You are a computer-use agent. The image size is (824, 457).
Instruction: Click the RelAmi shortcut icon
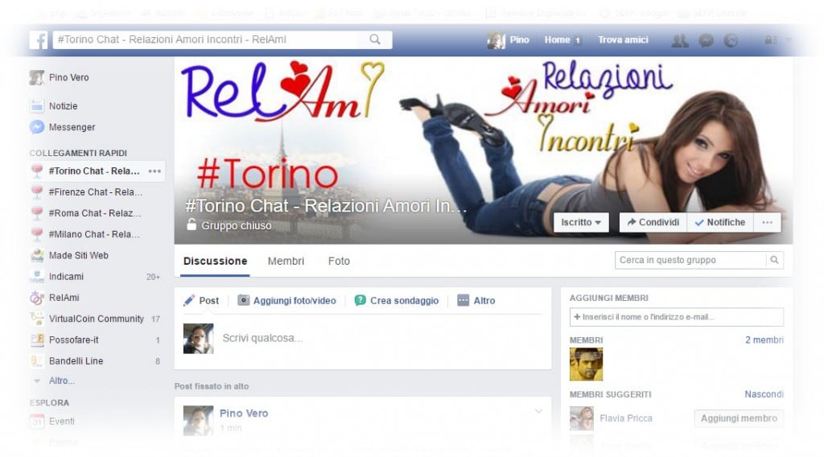tap(37, 298)
